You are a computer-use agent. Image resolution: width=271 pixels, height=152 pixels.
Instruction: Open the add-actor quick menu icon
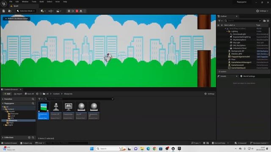[x=43, y=11]
